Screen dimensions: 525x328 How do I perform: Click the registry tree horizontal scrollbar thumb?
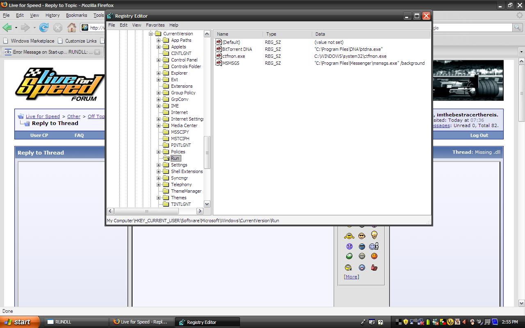coord(146,211)
